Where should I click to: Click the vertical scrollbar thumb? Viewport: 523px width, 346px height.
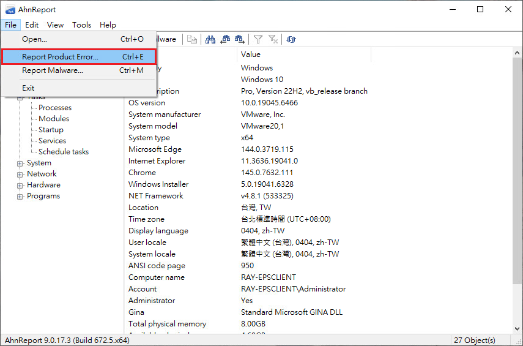(x=517, y=170)
